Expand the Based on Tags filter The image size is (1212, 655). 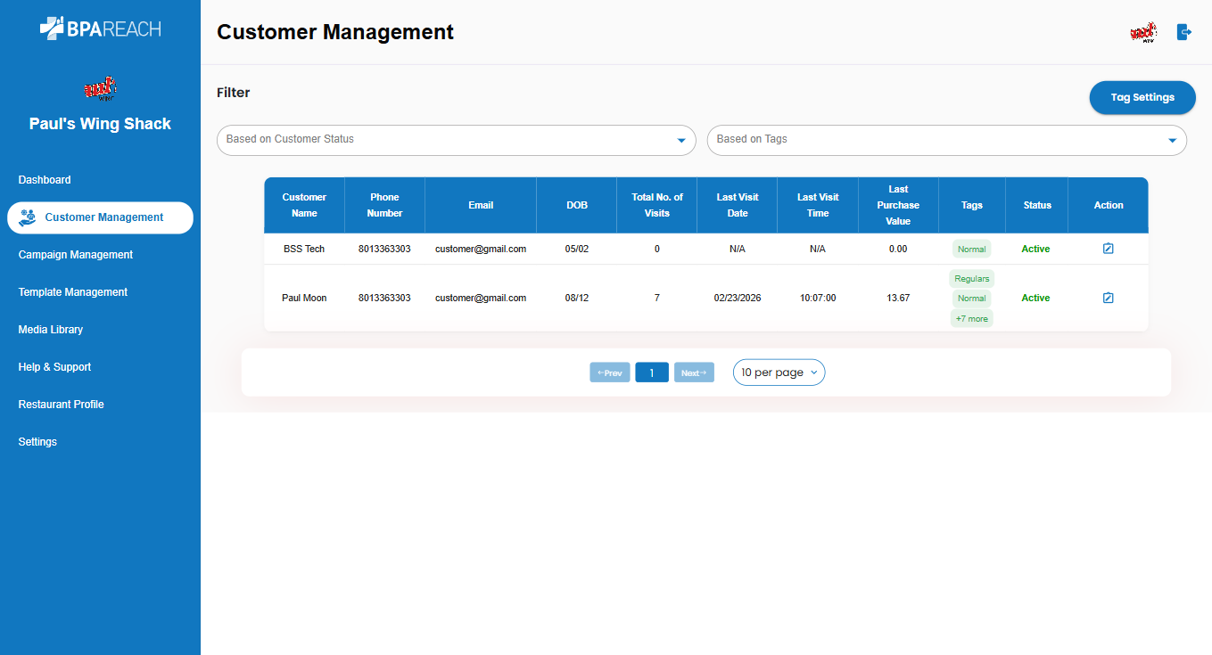946,140
